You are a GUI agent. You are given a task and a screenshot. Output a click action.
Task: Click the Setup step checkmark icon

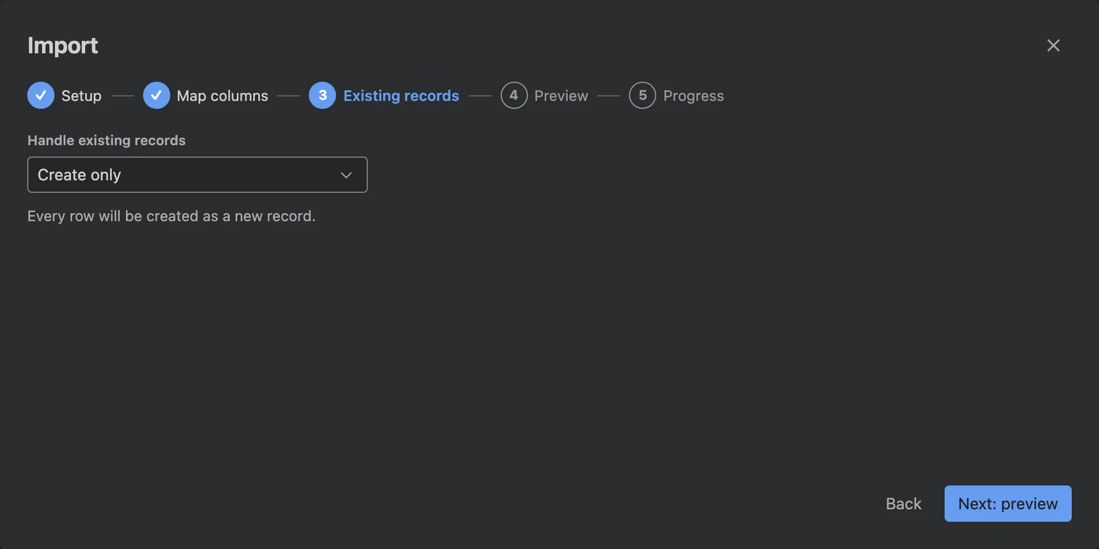pyautogui.click(x=41, y=95)
